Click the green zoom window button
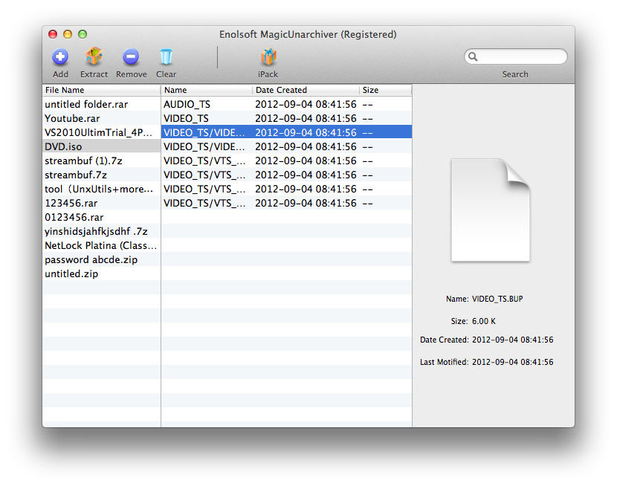The width and height of the screenshot is (617, 486). 83,34
